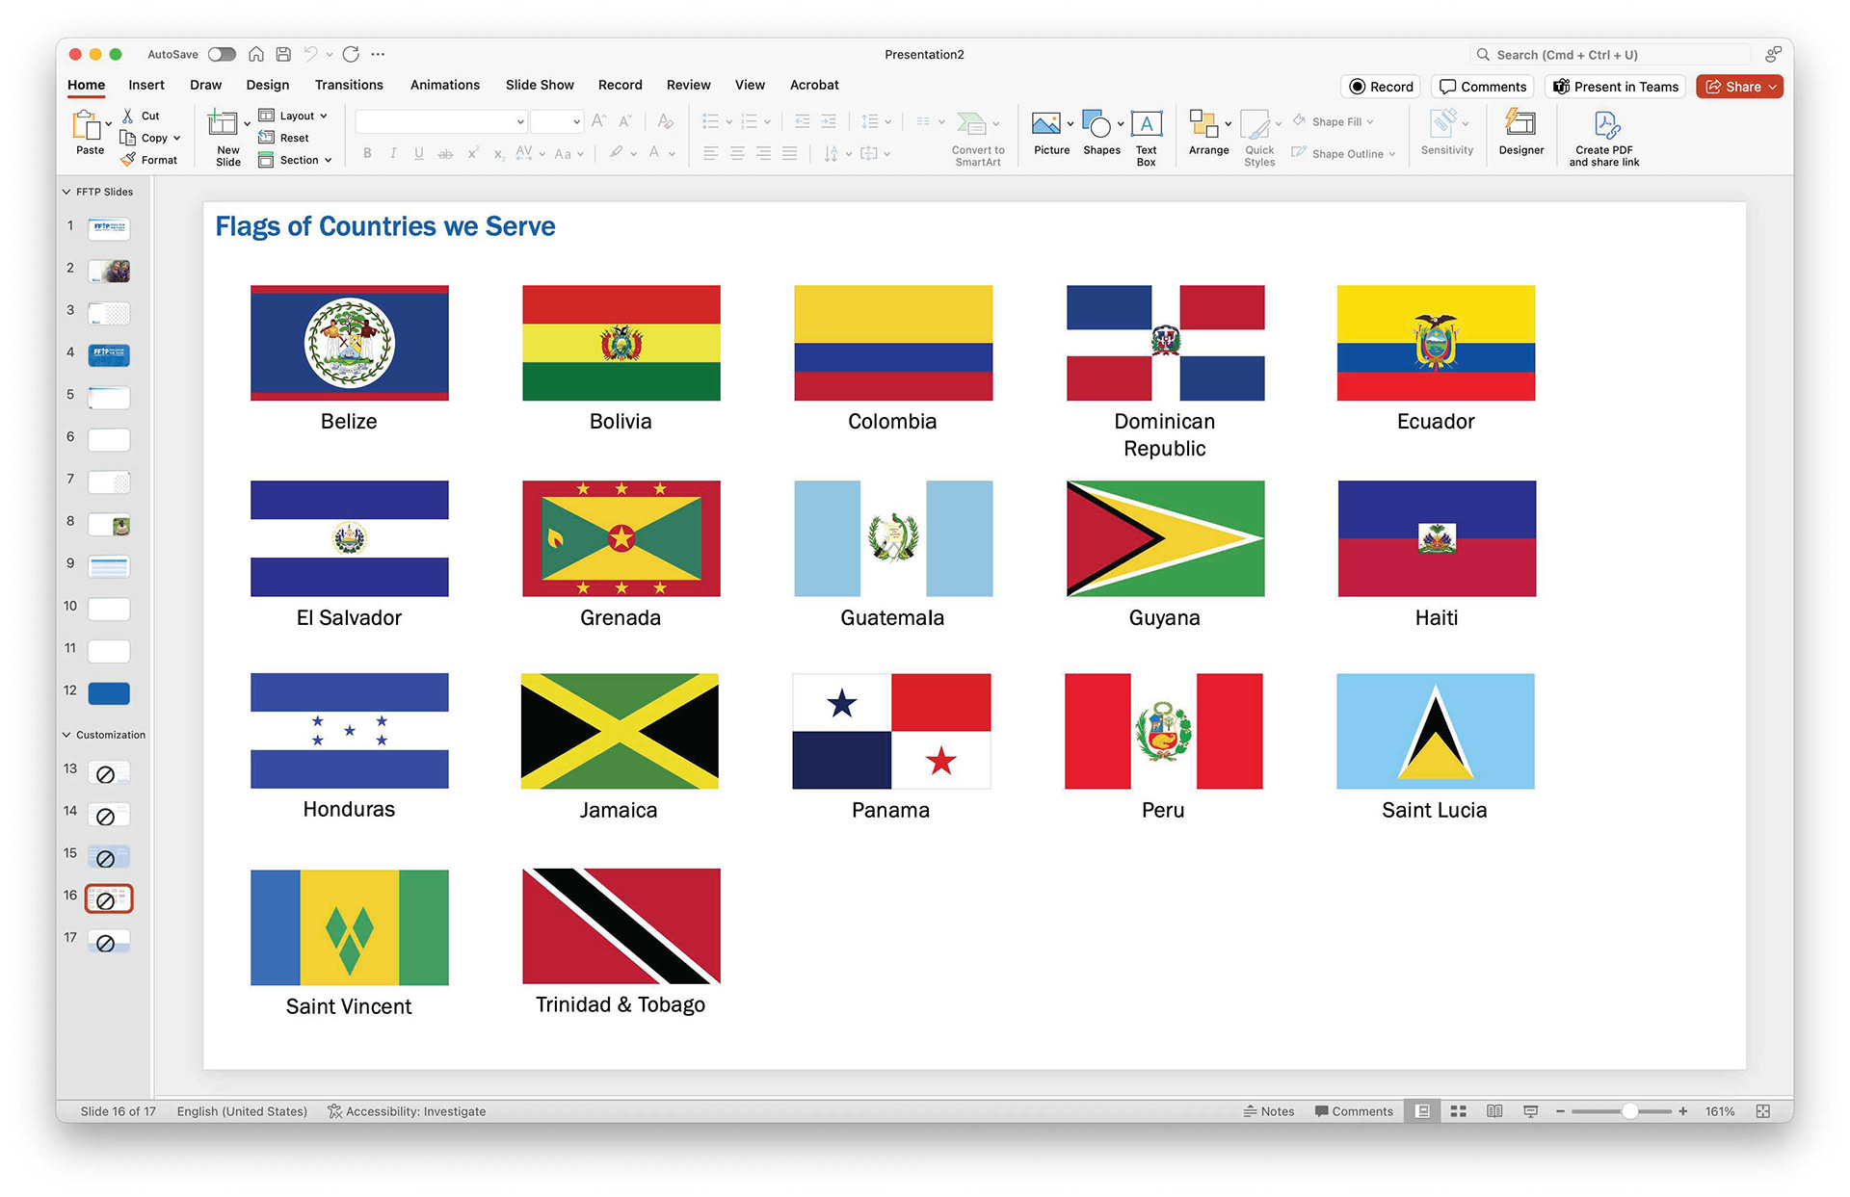Screen dimensions: 1850x1197
Task: Collapse the FFTP Slides section
Action: [x=66, y=192]
